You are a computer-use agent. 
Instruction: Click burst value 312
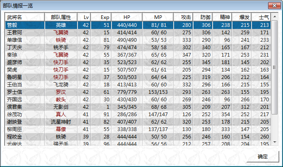(x=245, y=107)
